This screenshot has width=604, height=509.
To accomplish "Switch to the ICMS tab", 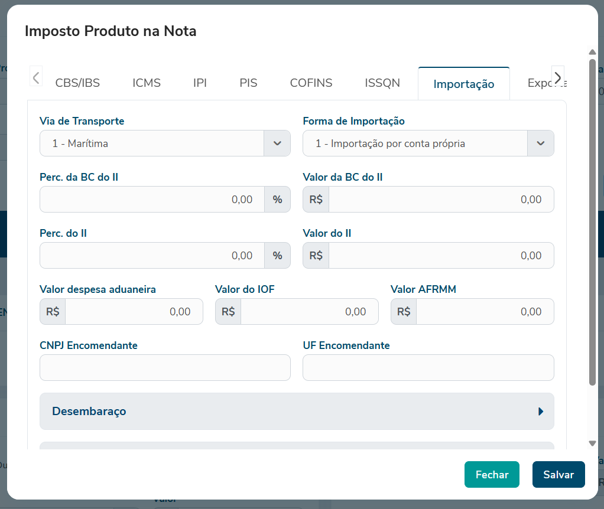I will (147, 83).
